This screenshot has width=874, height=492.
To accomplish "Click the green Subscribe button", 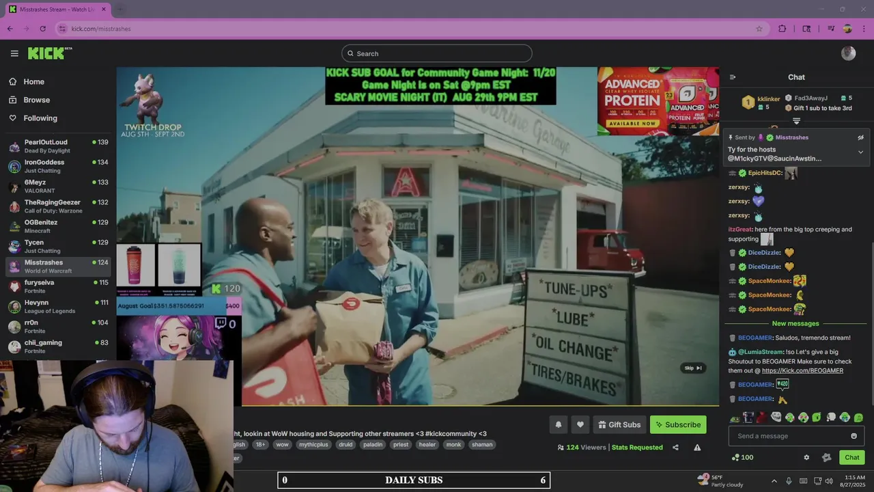I will click(678, 424).
